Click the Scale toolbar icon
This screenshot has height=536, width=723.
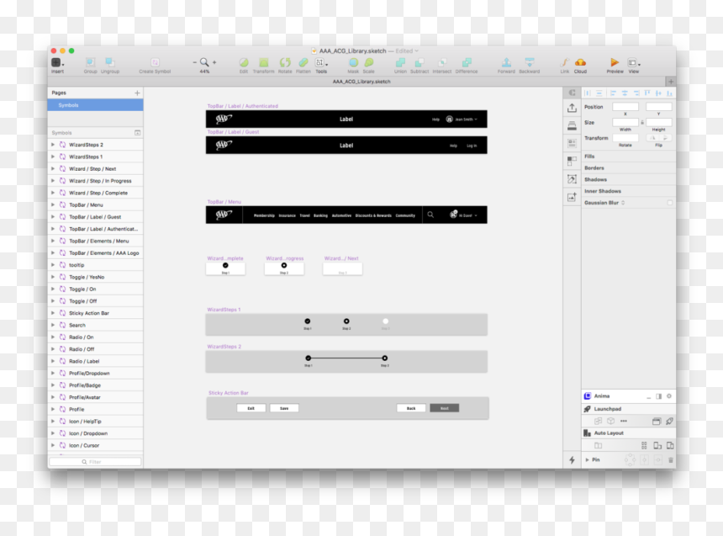[369, 62]
